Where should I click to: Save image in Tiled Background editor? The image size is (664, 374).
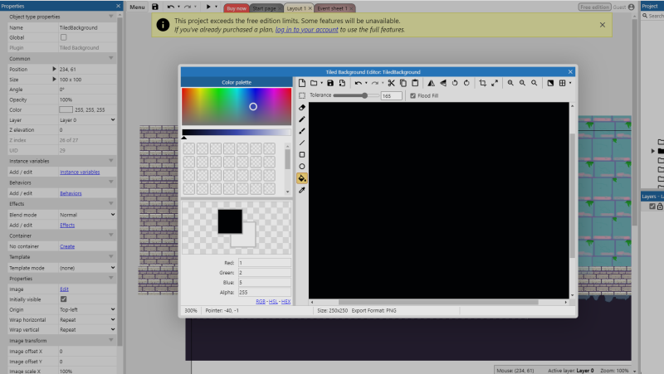pyautogui.click(x=330, y=83)
